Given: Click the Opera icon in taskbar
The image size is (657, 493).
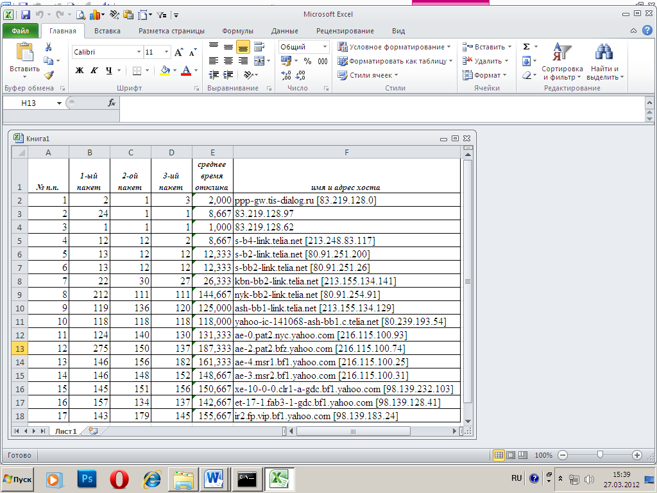Looking at the screenshot, I should tap(119, 479).
